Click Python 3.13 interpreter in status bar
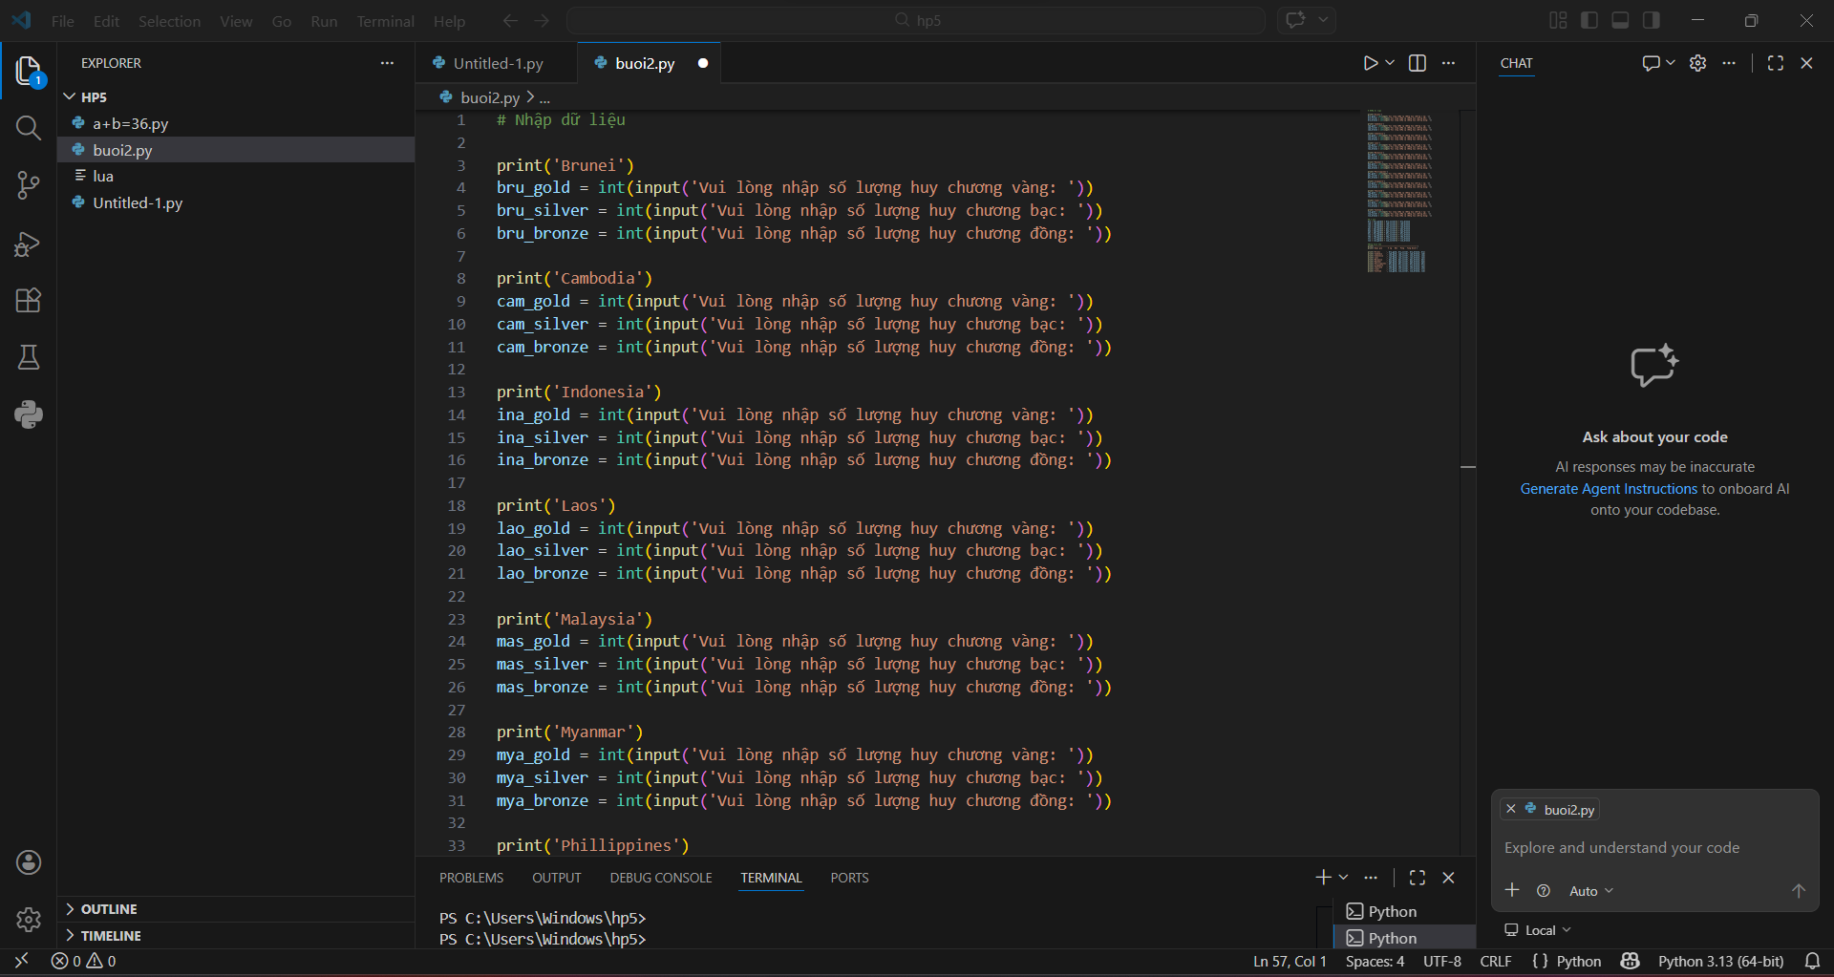 pyautogui.click(x=1720, y=962)
